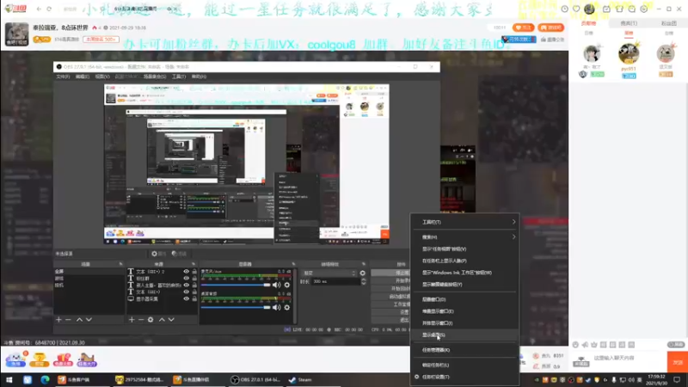
Task: Move scene down in Scenes panel
Action: tap(89, 320)
